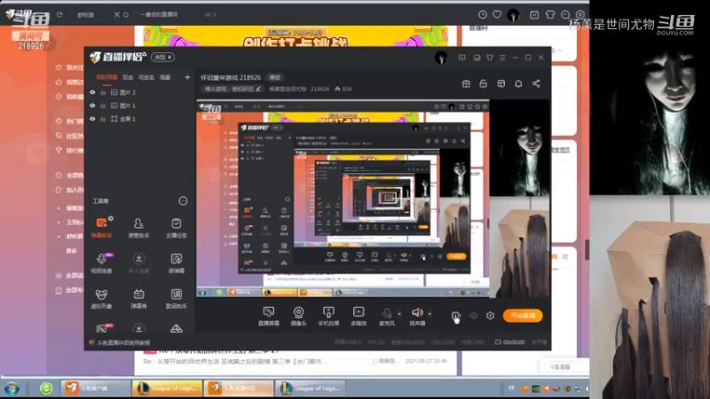
Task: Download the 多人连麦 tool
Action: tap(138, 262)
